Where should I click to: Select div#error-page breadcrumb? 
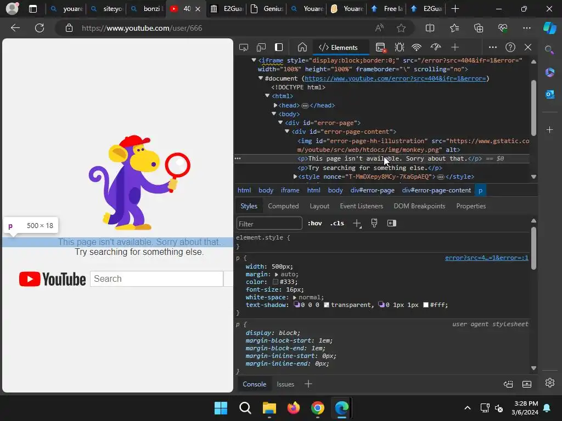373,190
